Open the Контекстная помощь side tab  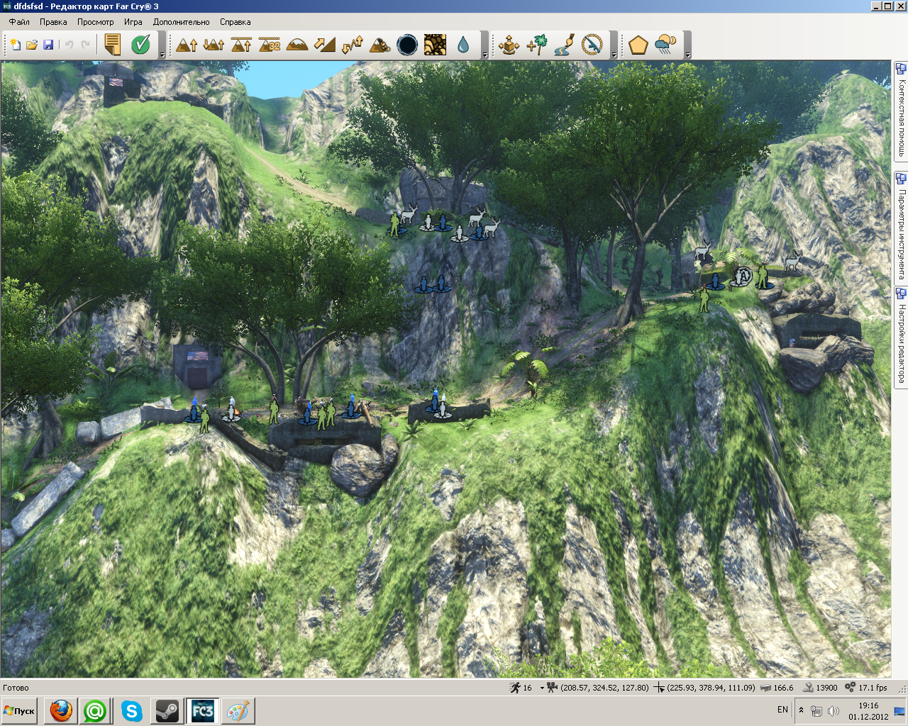[901, 111]
